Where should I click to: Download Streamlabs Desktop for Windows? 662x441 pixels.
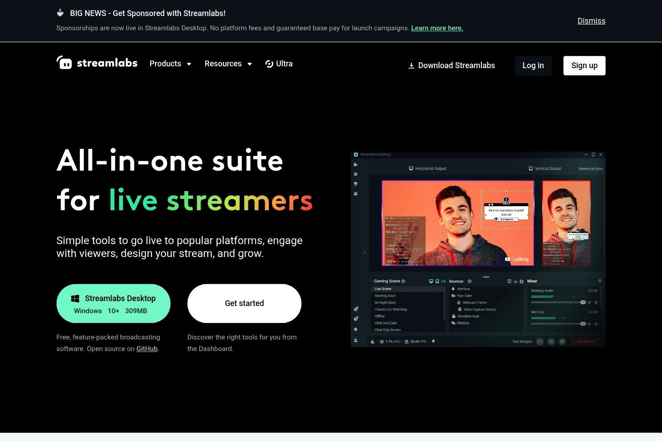[113, 303]
